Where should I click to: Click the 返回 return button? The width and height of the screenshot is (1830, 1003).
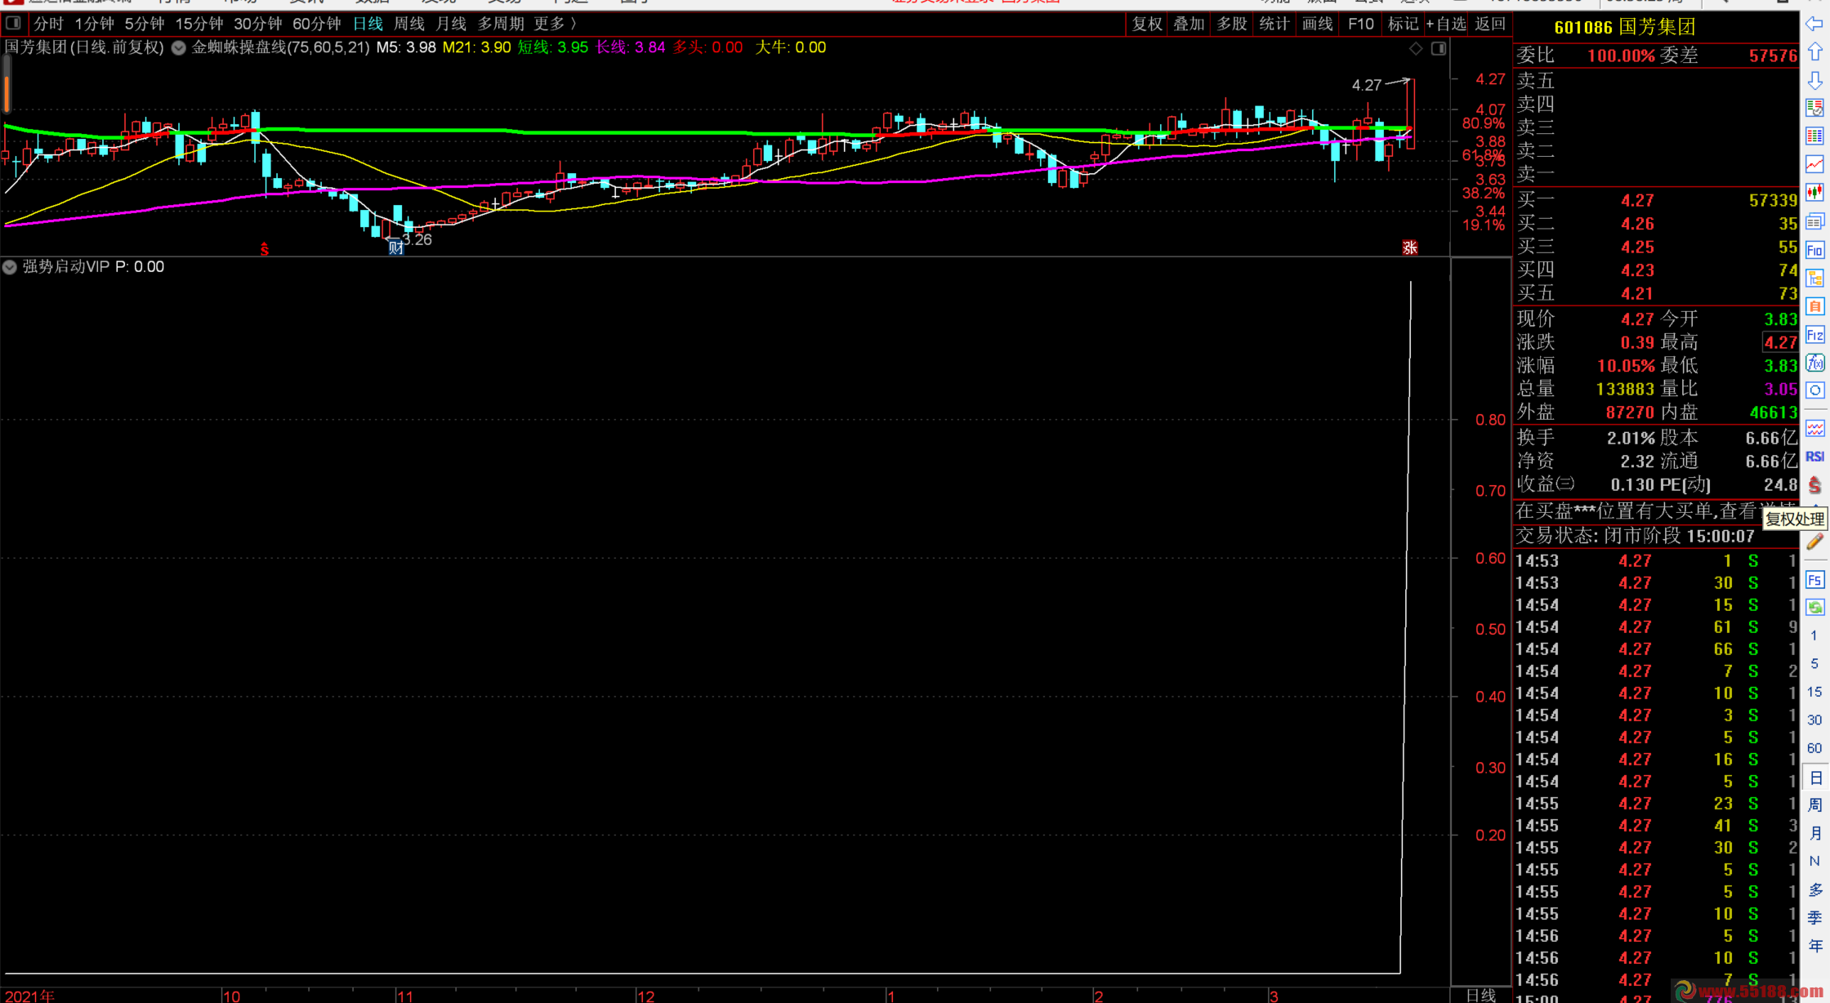click(1490, 24)
